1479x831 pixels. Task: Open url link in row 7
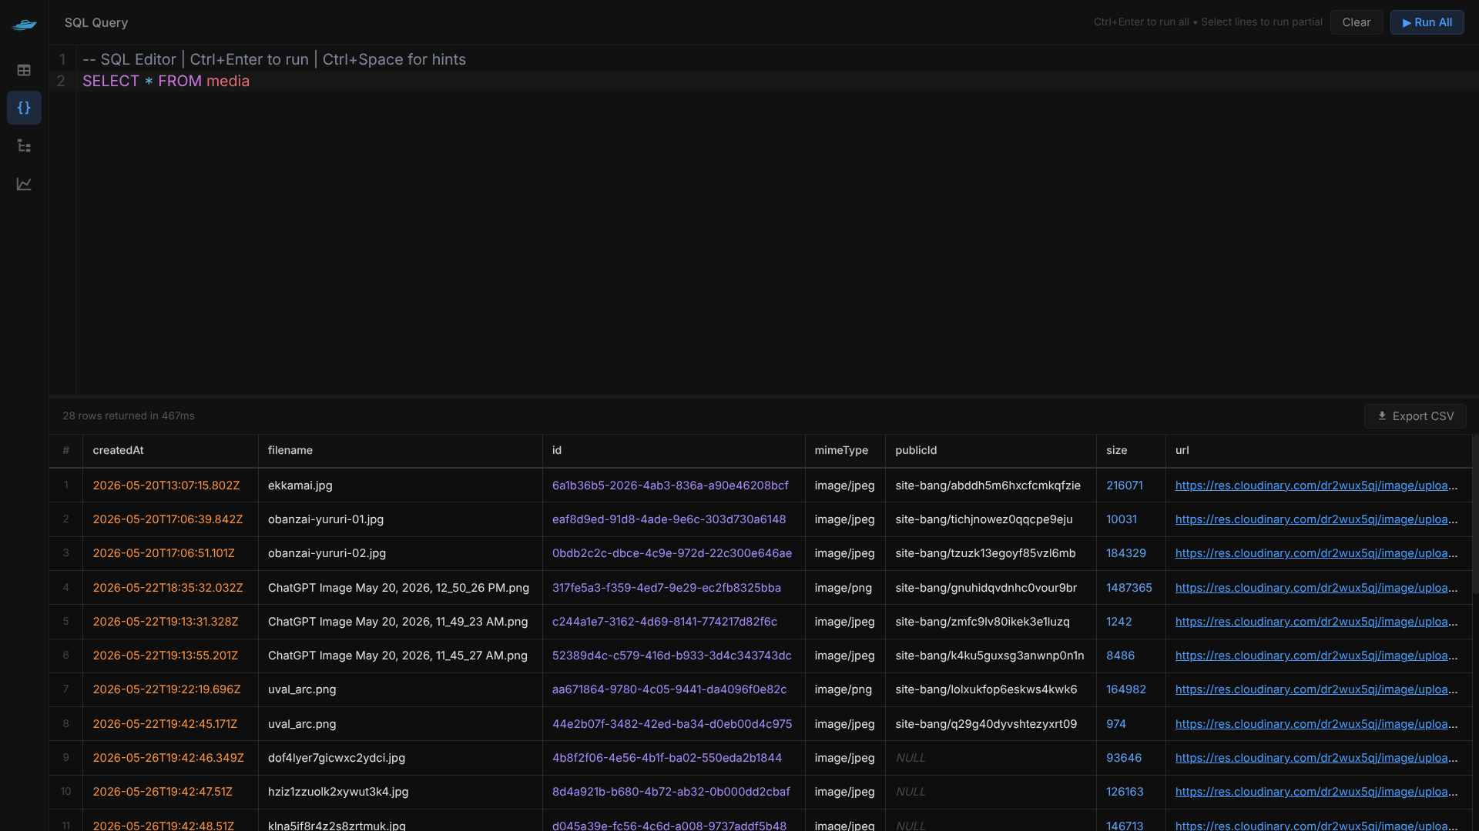click(x=1316, y=689)
